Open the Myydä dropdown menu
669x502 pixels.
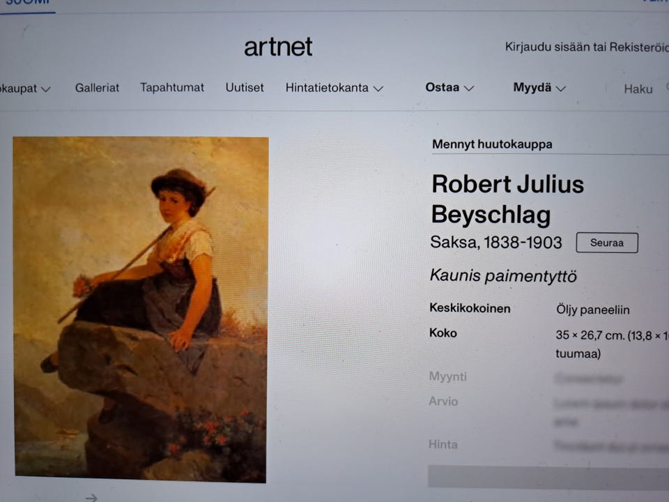(539, 88)
